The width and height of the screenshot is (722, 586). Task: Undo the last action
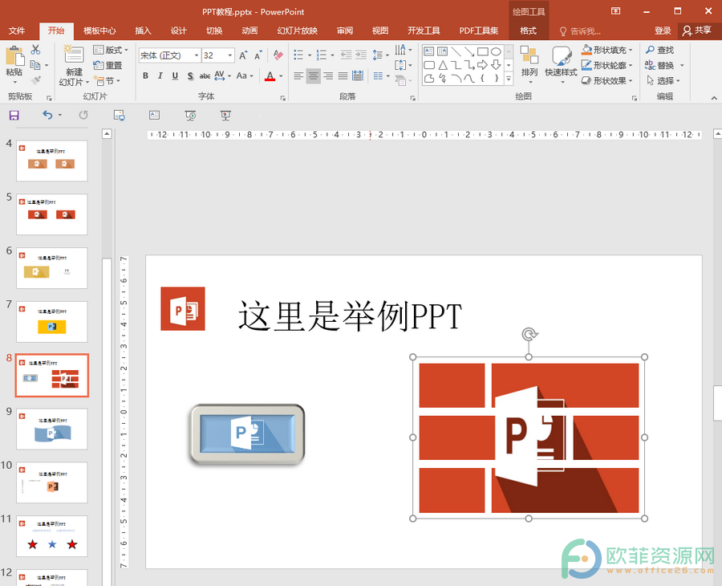coord(47,115)
